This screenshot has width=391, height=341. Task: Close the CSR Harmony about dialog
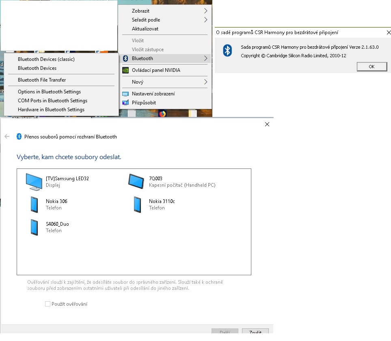388,32
